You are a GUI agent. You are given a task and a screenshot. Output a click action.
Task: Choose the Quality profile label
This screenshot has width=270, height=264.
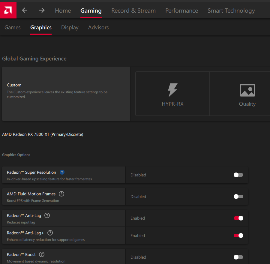click(x=247, y=104)
